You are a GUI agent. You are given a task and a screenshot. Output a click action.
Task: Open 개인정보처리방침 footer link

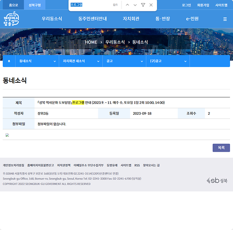click(x=13, y=165)
